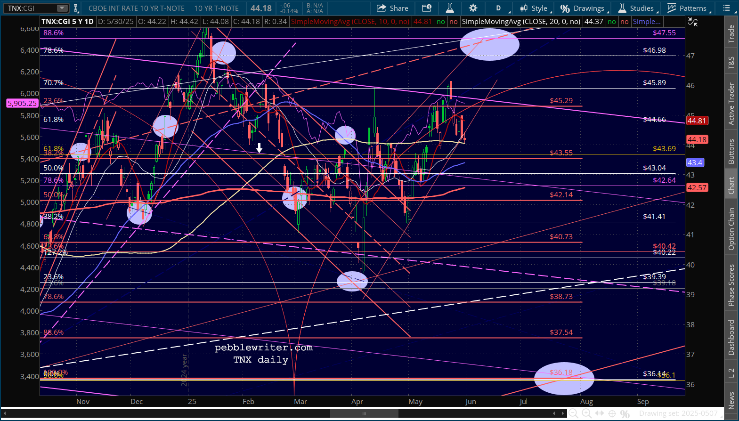Viewport: 739px width, 421px height.
Task: Open chart settings gear icon
Action: pyautogui.click(x=473, y=8)
